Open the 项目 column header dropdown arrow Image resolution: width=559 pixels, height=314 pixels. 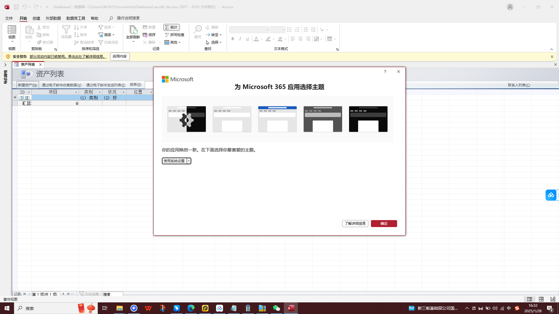(76, 92)
